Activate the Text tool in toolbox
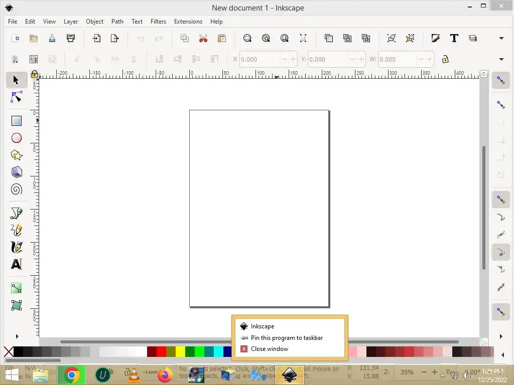514x385 pixels. point(17,264)
